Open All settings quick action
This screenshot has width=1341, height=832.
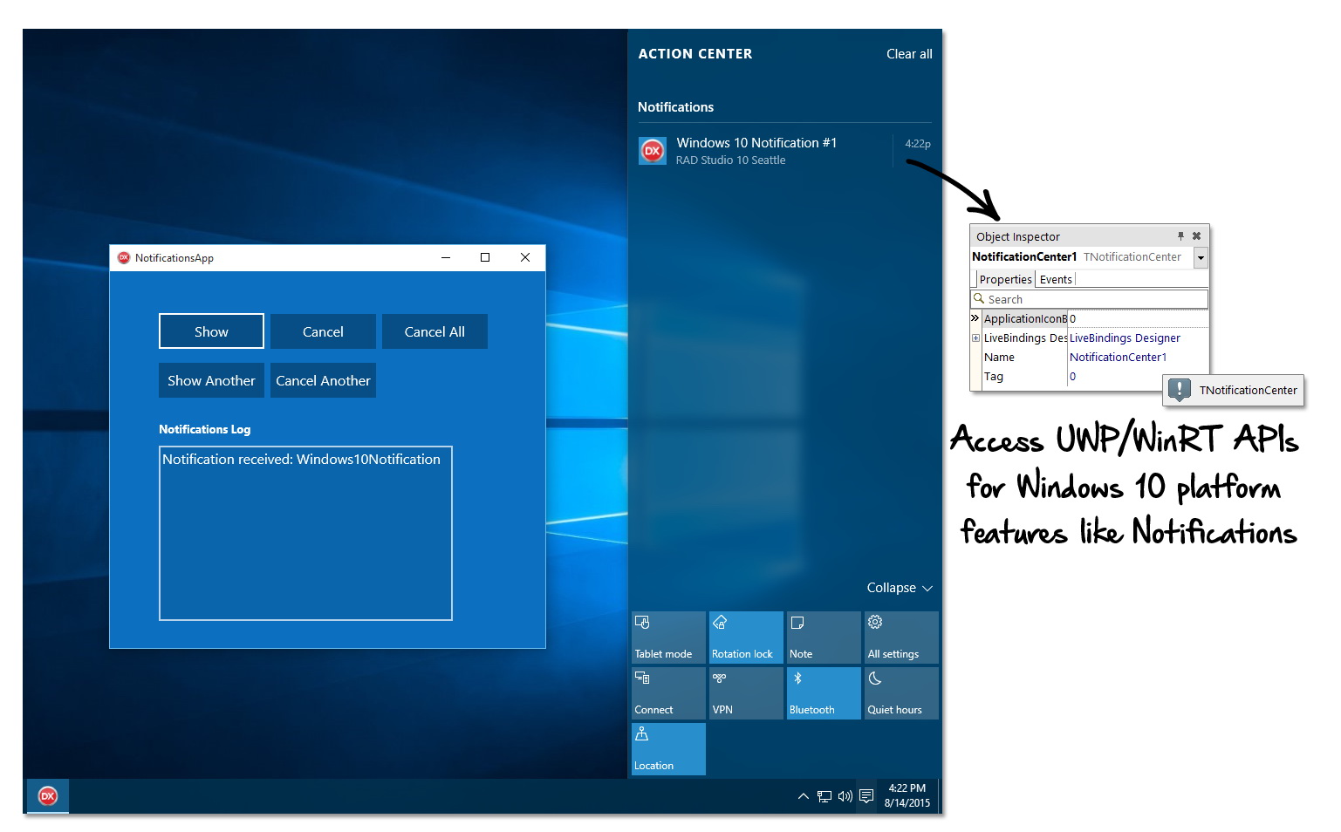pos(901,638)
